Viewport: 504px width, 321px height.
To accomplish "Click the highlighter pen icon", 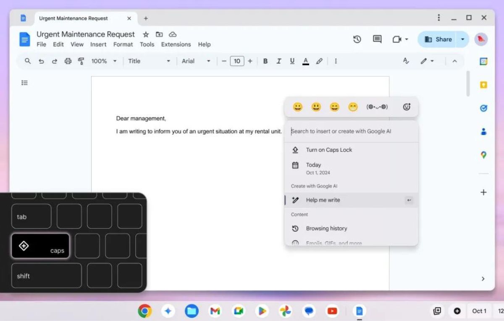I will [x=319, y=61].
